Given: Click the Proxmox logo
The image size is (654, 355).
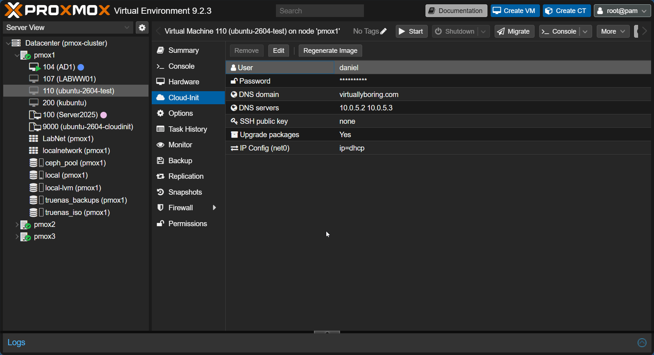Looking at the screenshot, I should point(57,10).
